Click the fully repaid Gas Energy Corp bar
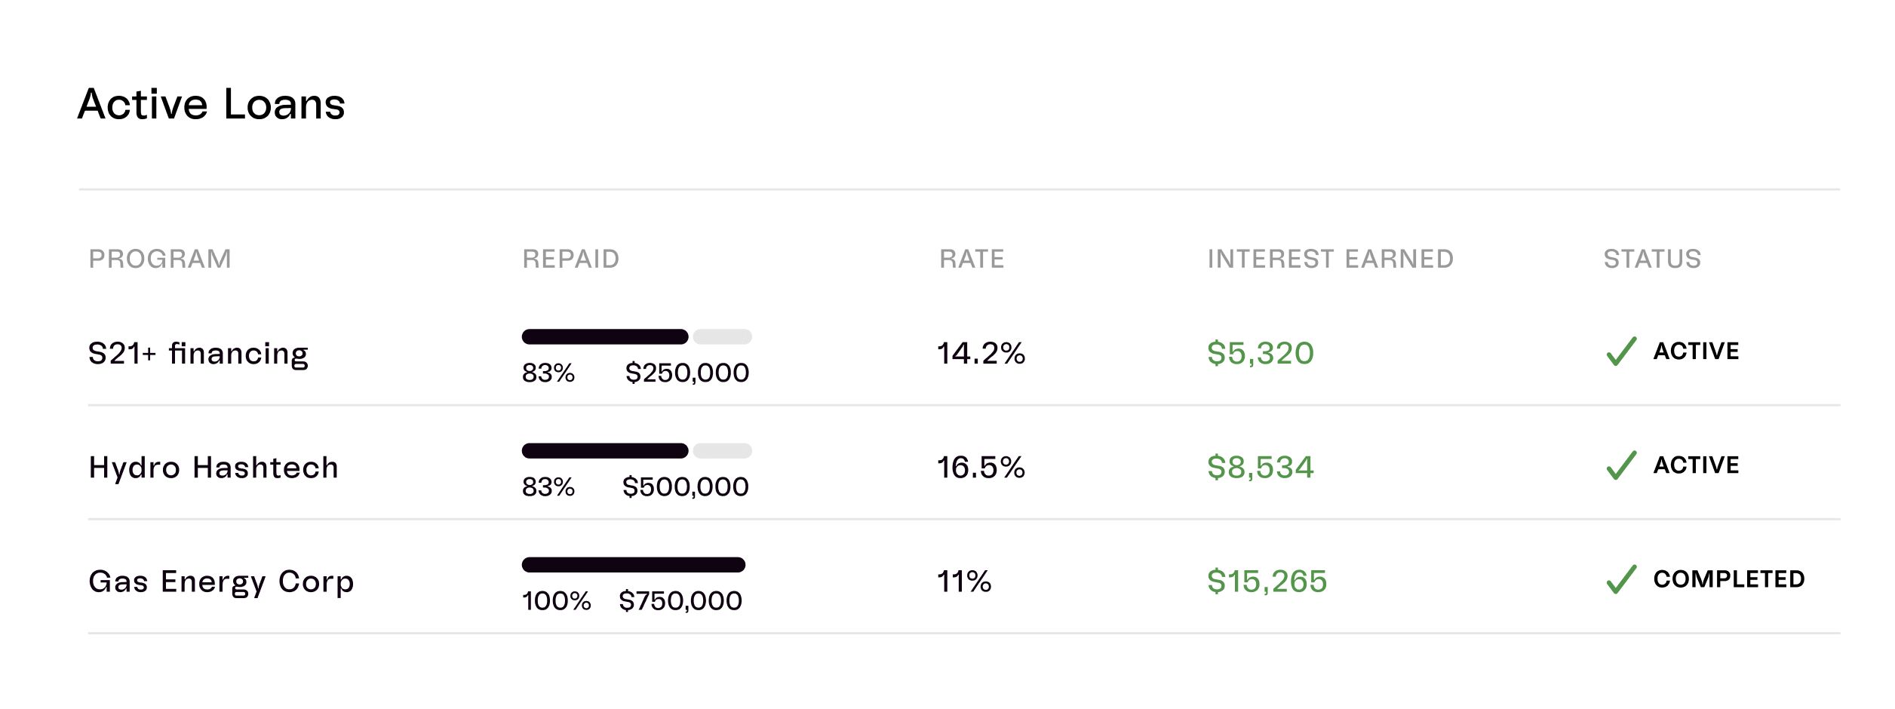The height and width of the screenshot is (709, 1895). tap(634, 565)
